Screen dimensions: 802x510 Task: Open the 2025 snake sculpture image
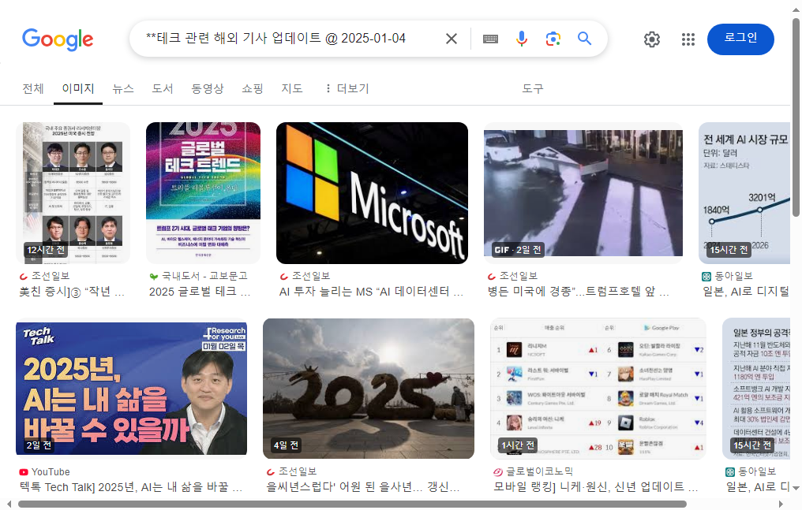369,389
